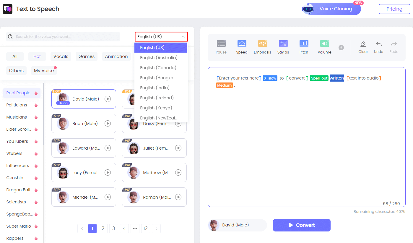Open the info tooltip in the toolbar

(342, 47)
